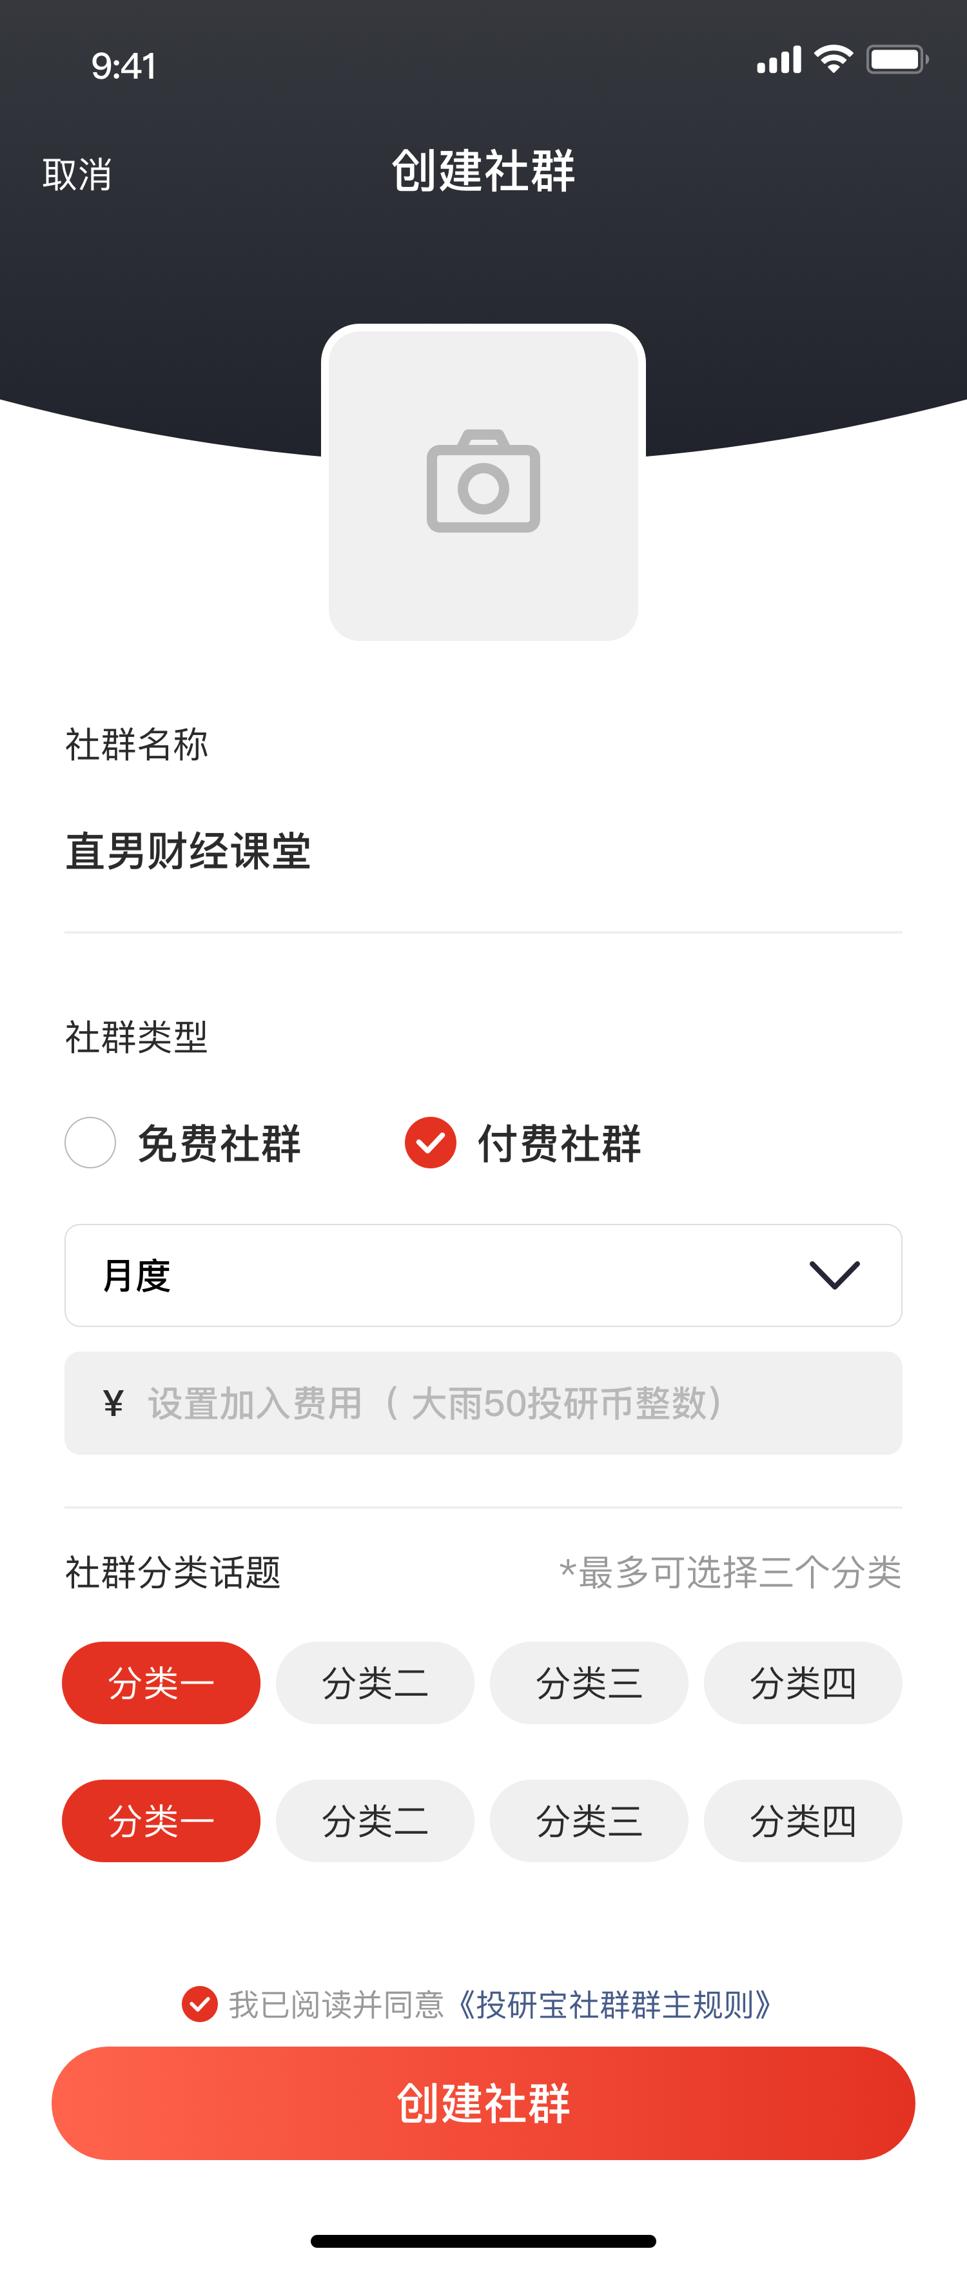The width and height of the screenshot is (967, 2271).
Task: Toggle the agreement checkbox for 群主规则
Action: (x=200, y=2004)
